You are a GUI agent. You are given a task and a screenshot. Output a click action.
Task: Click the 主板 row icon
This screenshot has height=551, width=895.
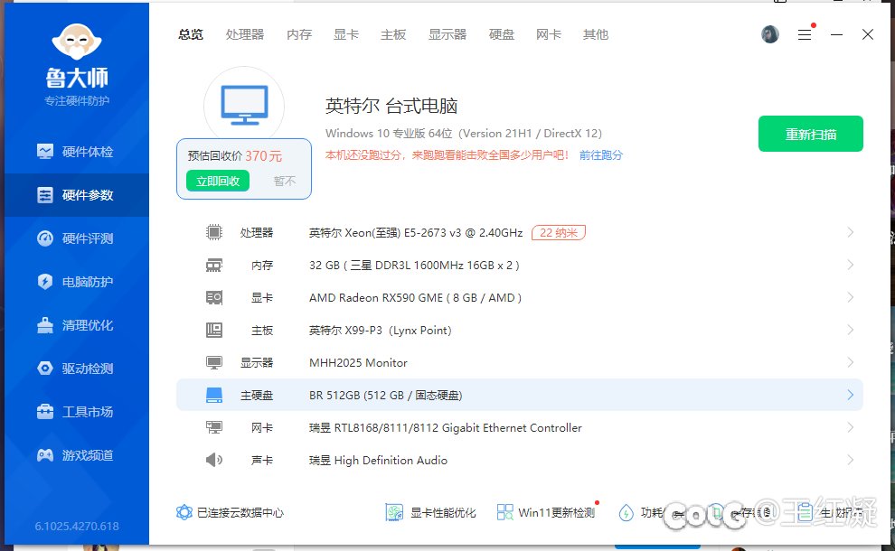pos(214,330)
